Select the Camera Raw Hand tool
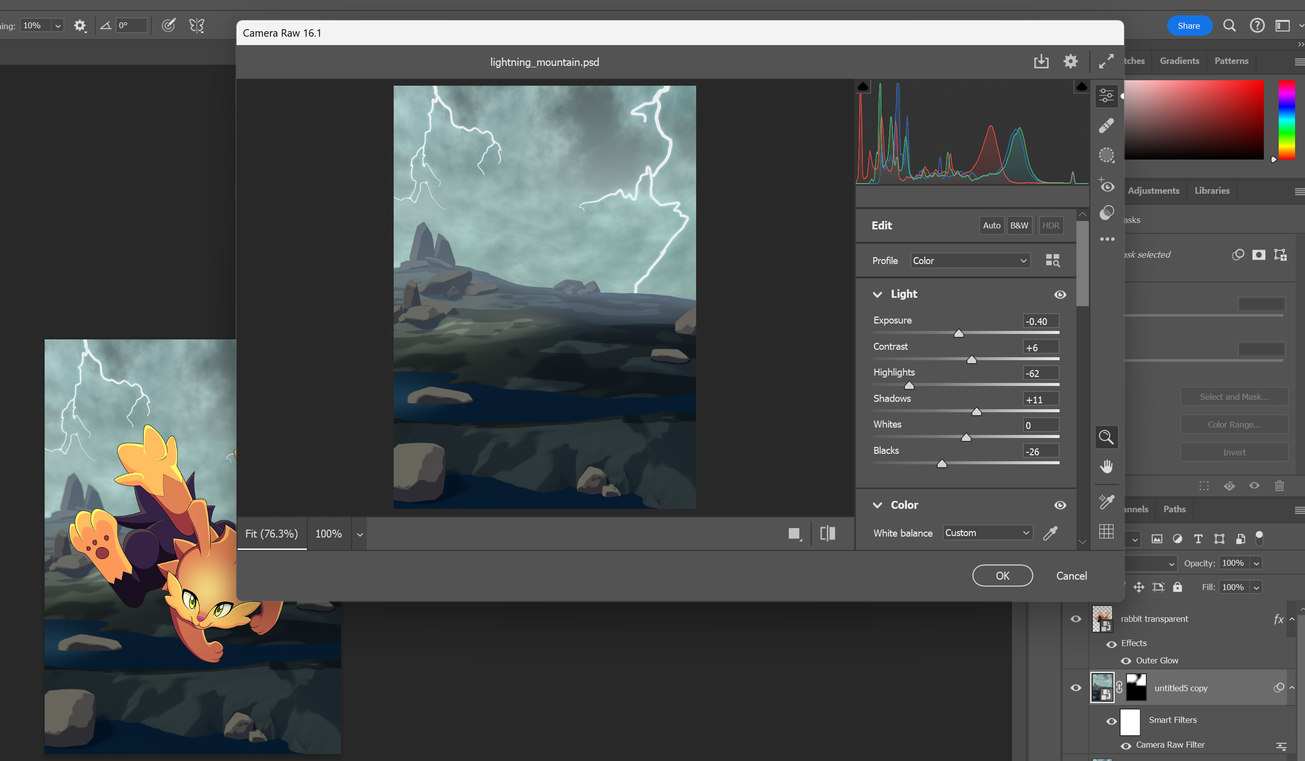Image resolution: width=1305 pixels, height=761 pixels. tap(1106, 467)
